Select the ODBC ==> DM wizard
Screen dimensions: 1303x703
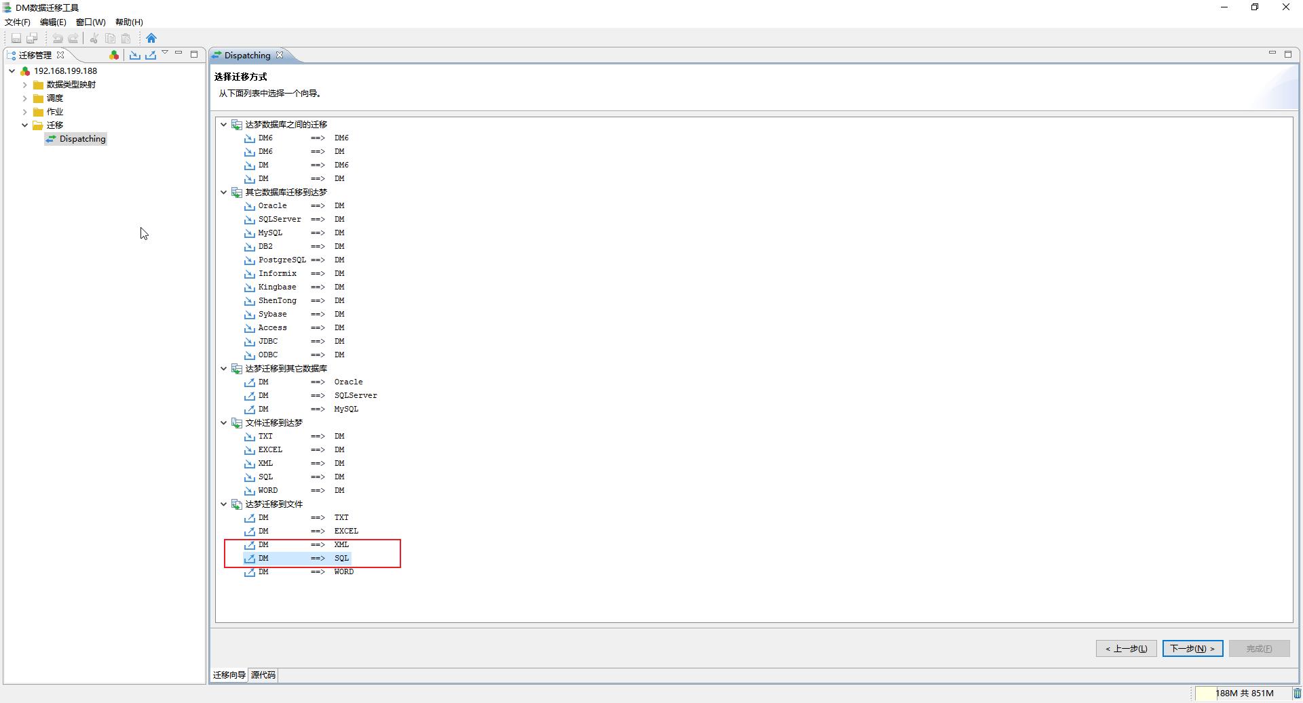295,355
